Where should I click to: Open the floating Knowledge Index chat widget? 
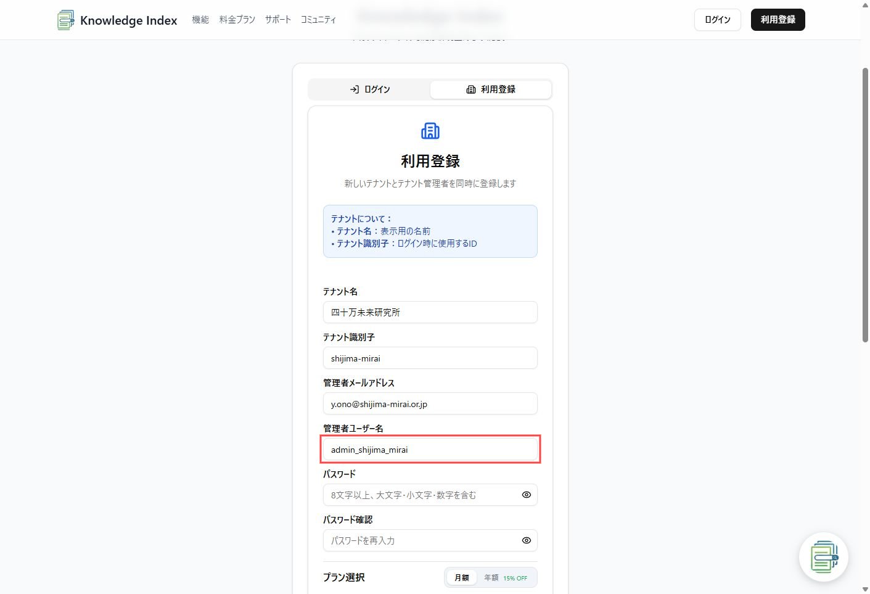(824, 557)
